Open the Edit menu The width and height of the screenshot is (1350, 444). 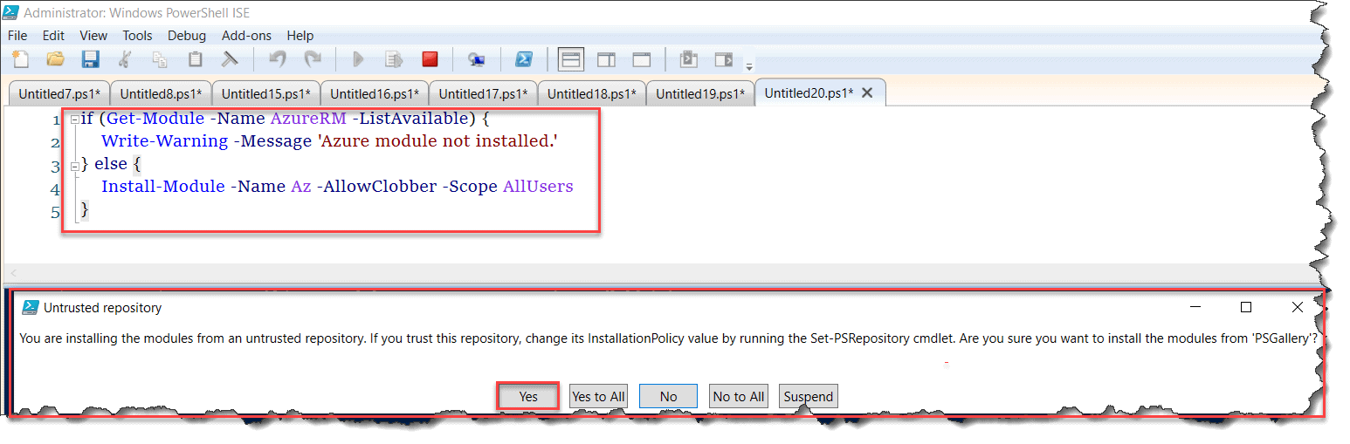click(53, 36)
